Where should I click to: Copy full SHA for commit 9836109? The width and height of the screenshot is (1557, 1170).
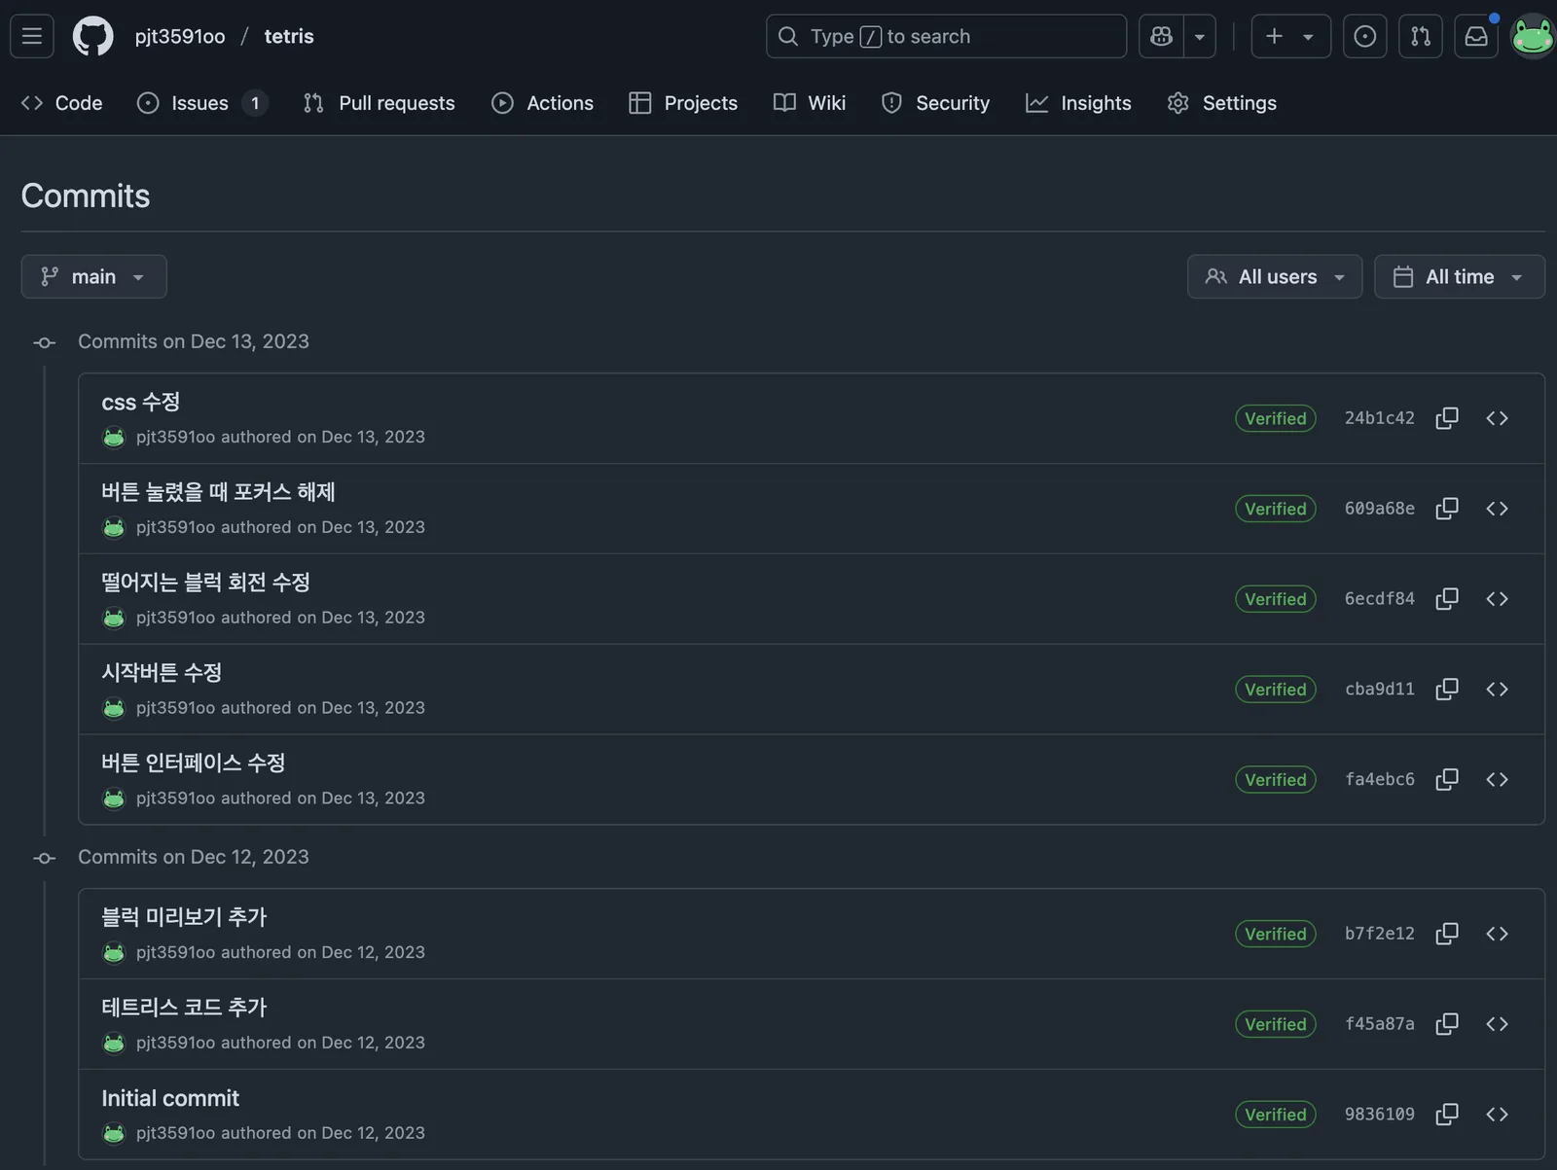pos(1447,1115)
